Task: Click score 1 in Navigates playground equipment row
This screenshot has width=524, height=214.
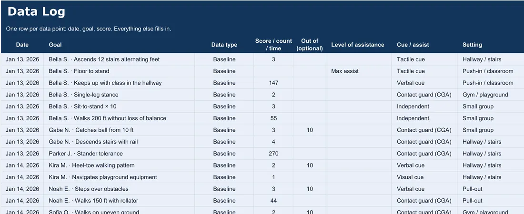Action: 273,177
